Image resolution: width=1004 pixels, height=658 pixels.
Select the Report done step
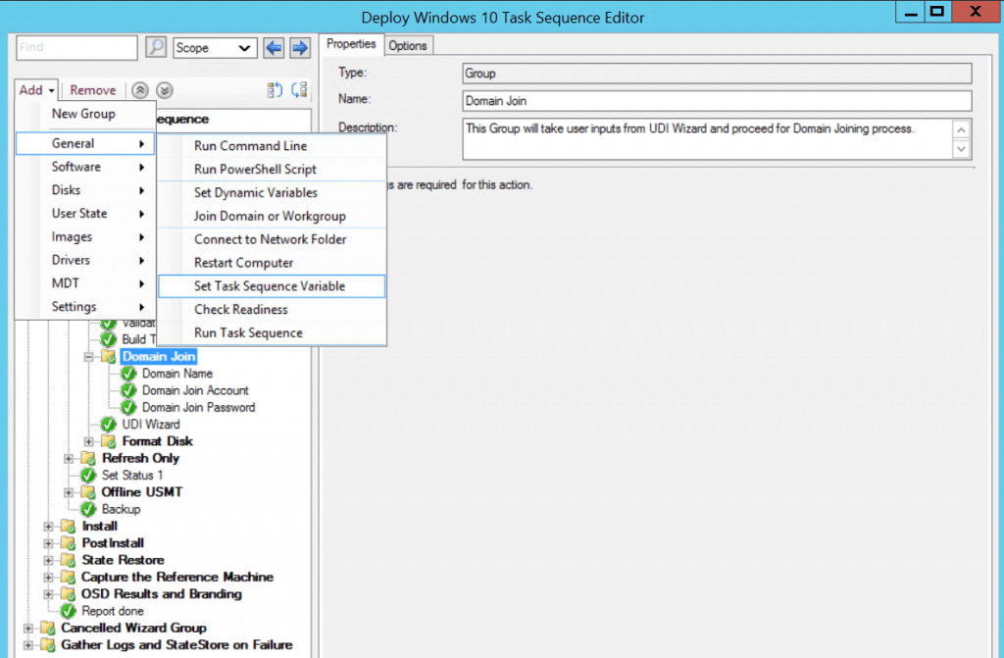point(113,611)
